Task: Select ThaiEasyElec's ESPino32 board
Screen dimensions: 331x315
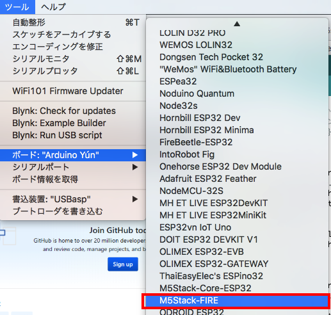Action: [x=237, y=276]
